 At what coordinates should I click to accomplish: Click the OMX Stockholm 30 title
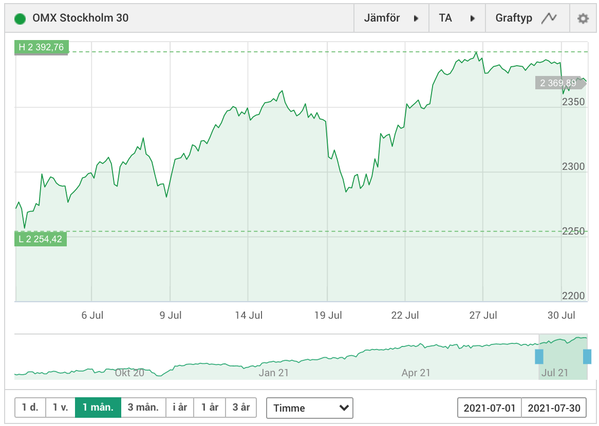point(80,18)
